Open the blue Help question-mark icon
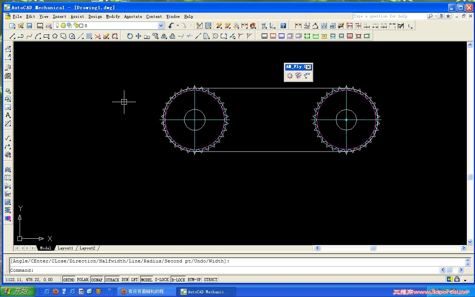 point(283,26)
